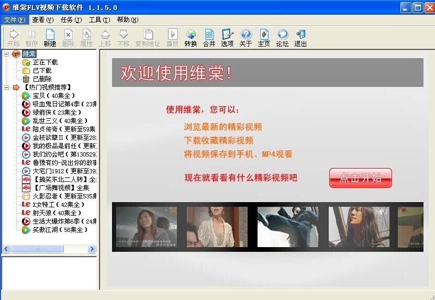Open the 已删除 trash item
This screenshot has width=435, height=300.
42,79
